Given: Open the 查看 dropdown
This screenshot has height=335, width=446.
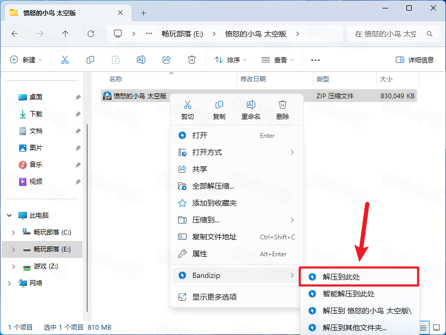Looking at the screenshot, I should pyautogui.click(x=277, y=60).
